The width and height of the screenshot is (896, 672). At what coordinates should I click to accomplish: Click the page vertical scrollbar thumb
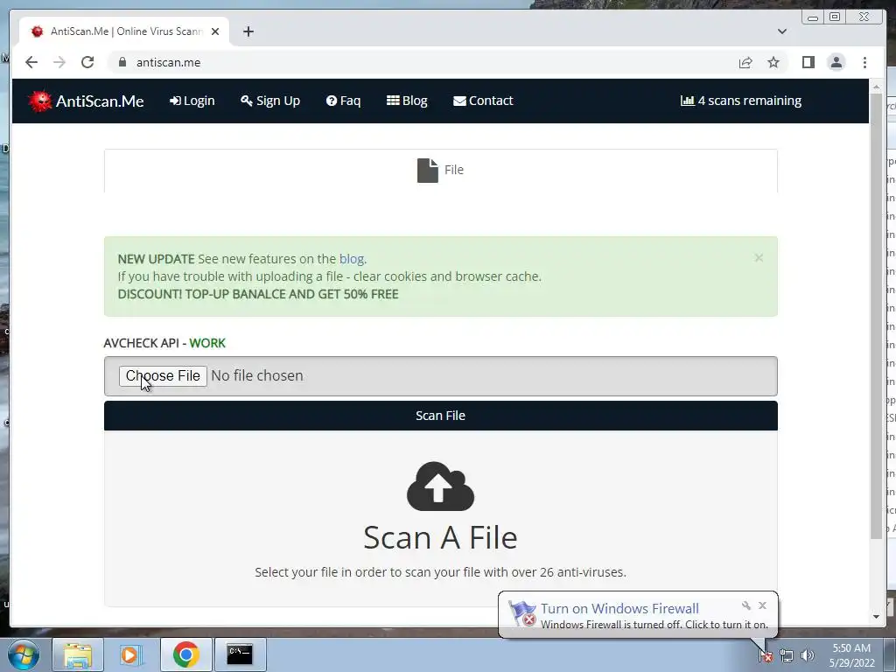pyautogui.click(x=876, y=315)
